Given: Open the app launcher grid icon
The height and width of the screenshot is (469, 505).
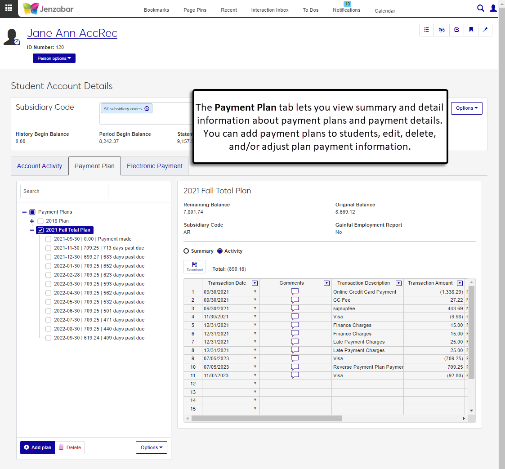Looking at the screenshot, I should [9, 8].
